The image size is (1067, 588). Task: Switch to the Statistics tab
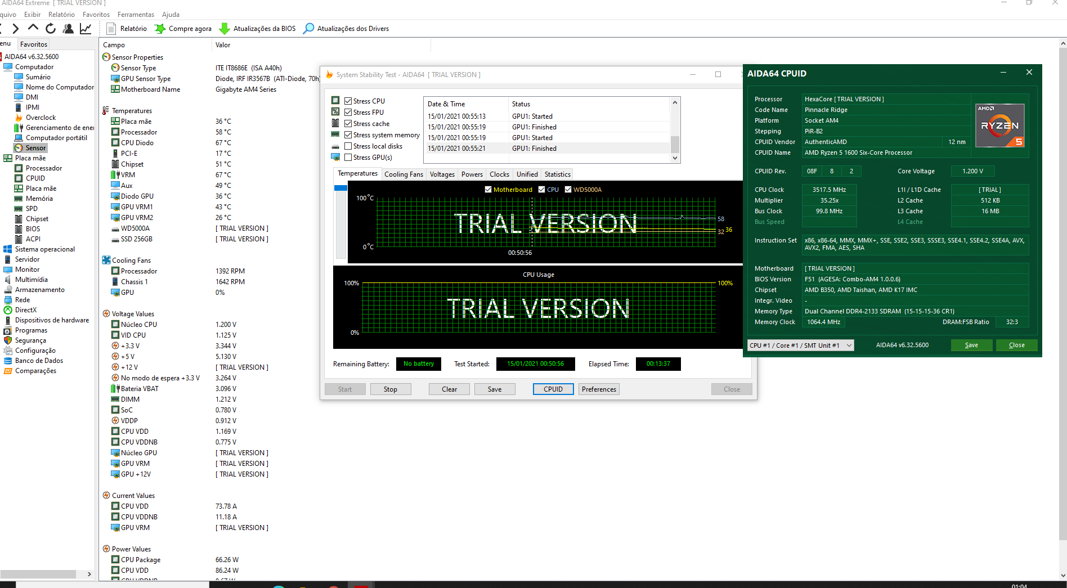[x=558, y=174]
